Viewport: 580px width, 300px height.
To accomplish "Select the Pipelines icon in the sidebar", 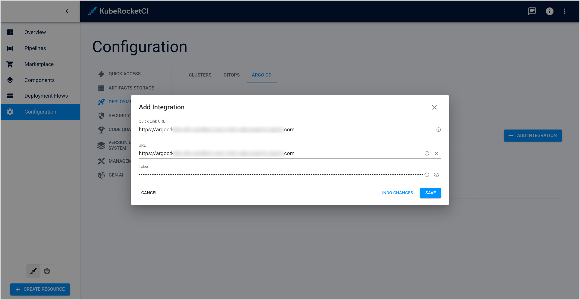I will [10, 48].
